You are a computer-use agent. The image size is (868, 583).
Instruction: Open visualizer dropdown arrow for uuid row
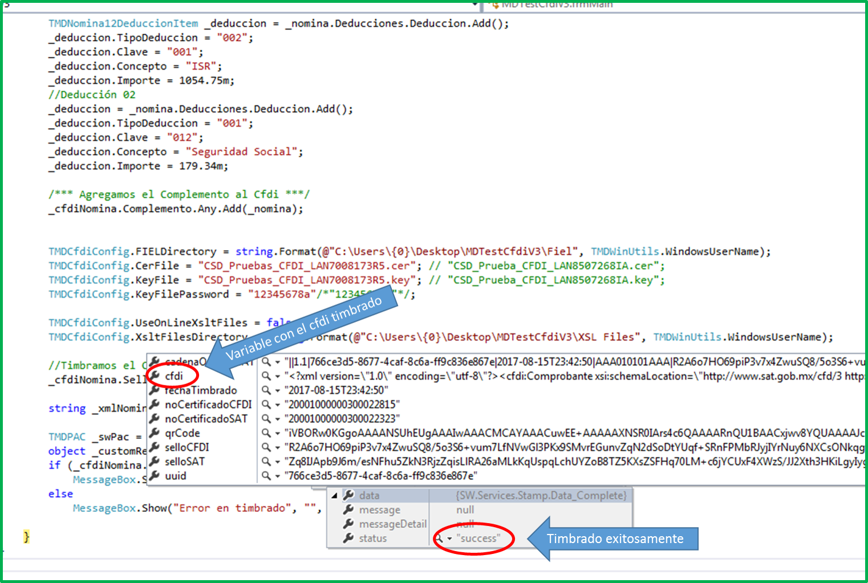pyautogui.click(x=278, y=476)
